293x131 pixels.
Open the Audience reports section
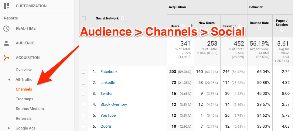click(x=25, y=43)
